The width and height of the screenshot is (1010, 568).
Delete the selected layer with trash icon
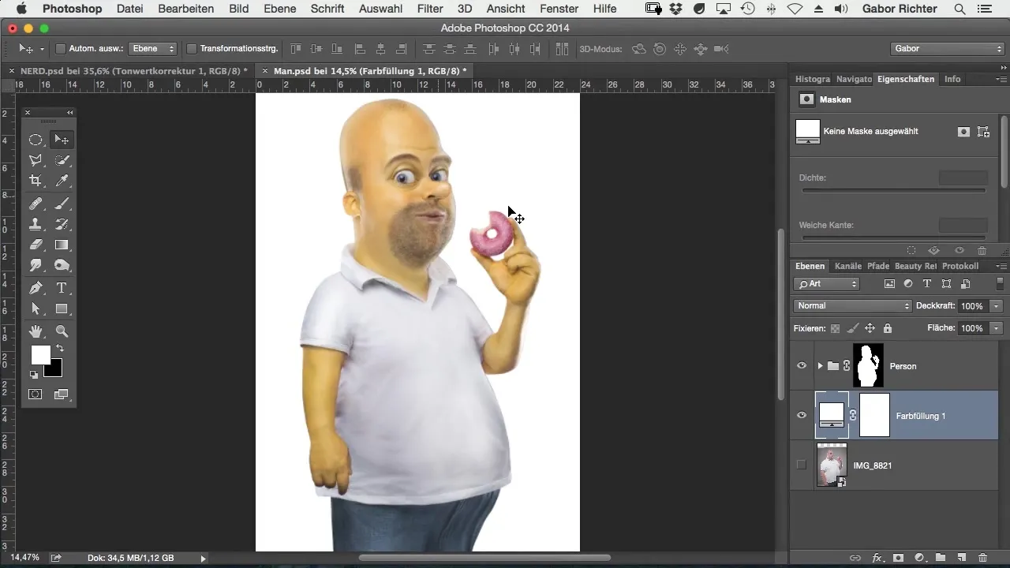coord(982,558)
